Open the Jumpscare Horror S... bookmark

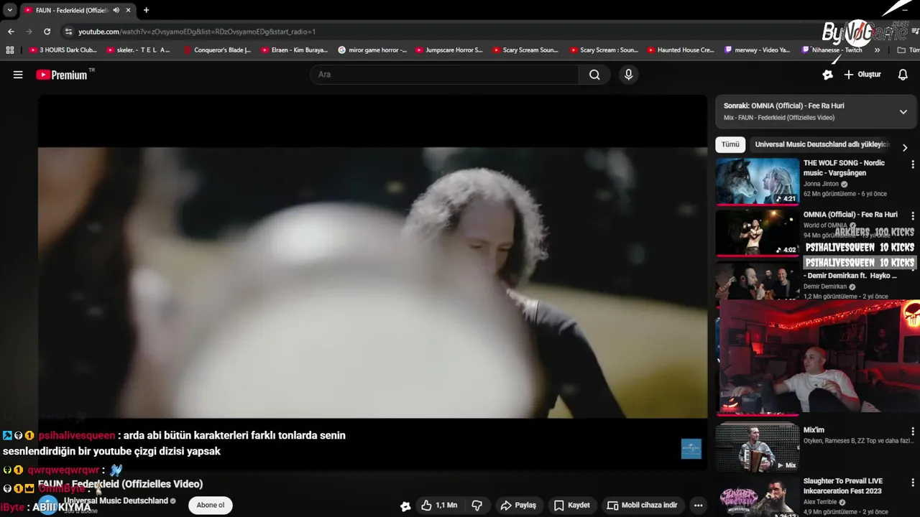pos(449,50)
